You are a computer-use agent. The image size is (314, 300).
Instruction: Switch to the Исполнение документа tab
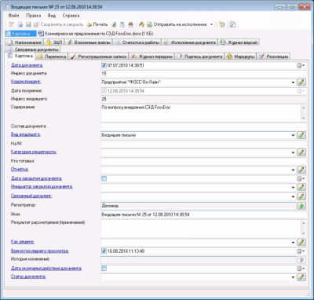click(x=190, y=42)
